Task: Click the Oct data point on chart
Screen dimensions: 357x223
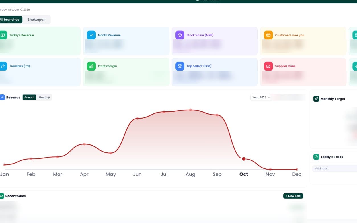Action: click(244, 159)
